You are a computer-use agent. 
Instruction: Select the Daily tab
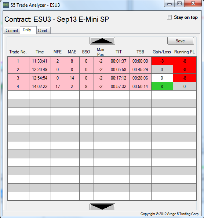[x=28, y=30]
